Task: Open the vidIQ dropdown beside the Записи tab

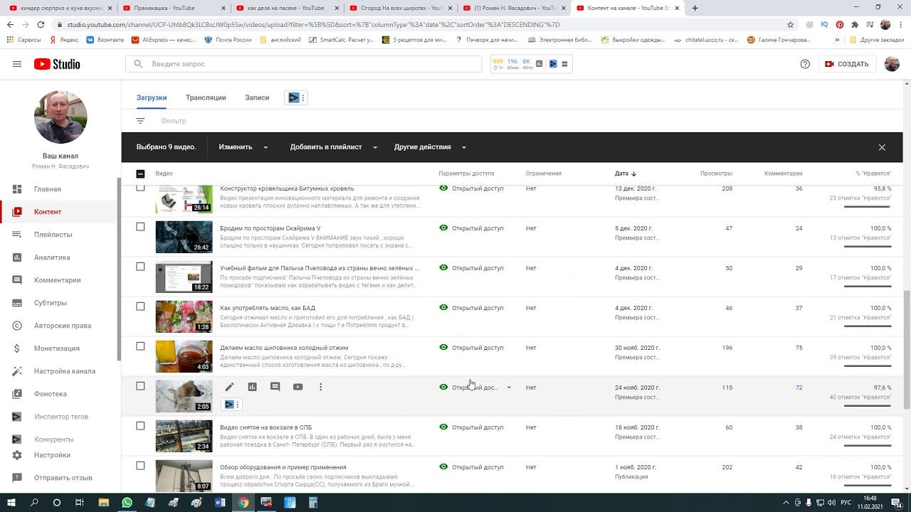Action: [295, 98]
